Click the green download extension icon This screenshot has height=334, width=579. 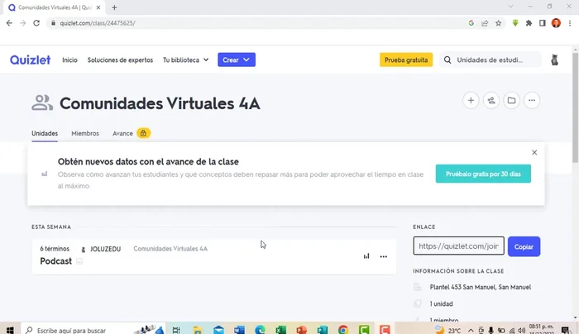click(x=515, y=23)
